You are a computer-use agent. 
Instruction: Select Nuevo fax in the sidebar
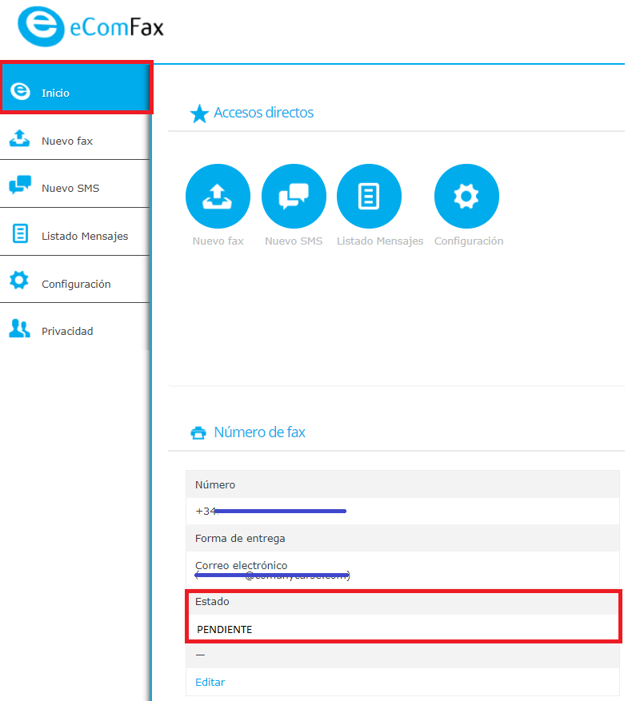point(74,137)
